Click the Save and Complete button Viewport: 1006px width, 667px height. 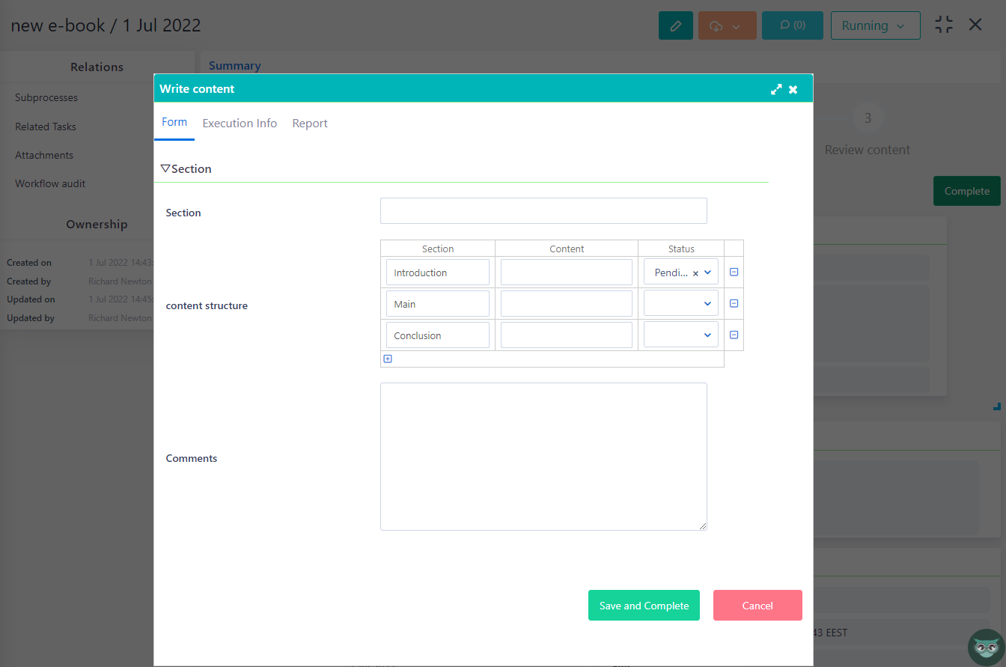(x=644, y=605)
